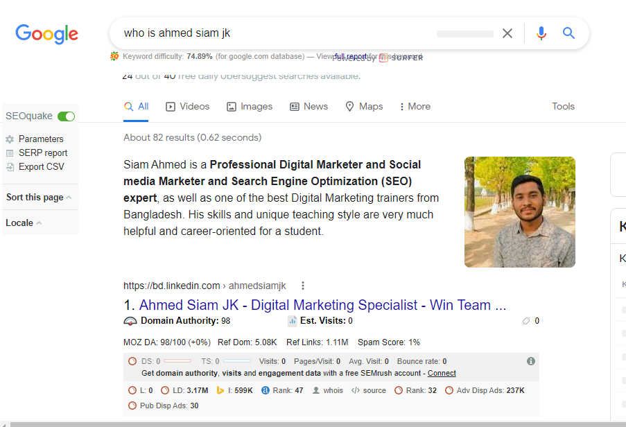Click into the search query field
626x427 pixels.
[x=275, y=33]
